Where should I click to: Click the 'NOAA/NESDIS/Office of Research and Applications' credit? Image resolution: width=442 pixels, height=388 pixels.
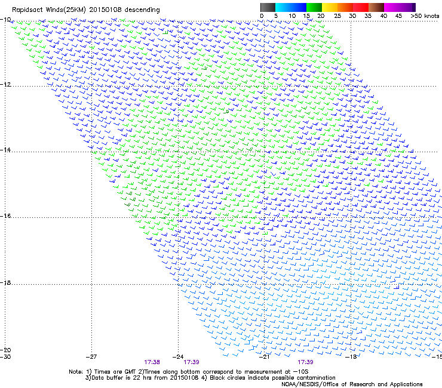352,384
